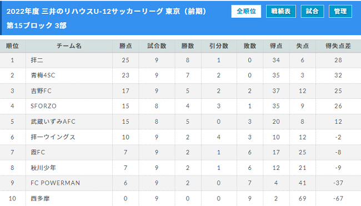Open the 管理 button
The height and width of the screenshot is (206, 361).
[340, 11]
